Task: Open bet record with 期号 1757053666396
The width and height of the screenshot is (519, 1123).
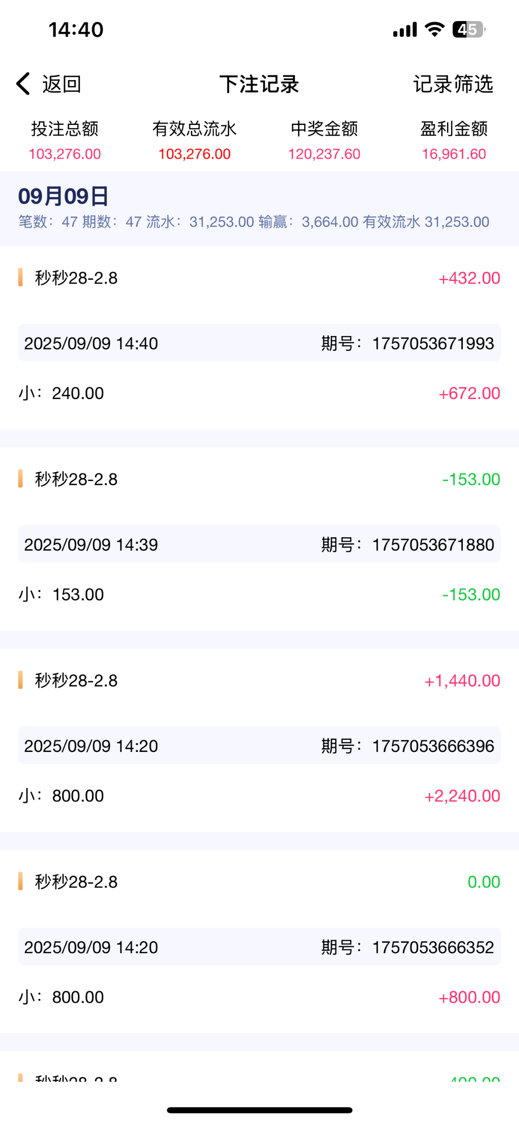Action: (259, 745)
